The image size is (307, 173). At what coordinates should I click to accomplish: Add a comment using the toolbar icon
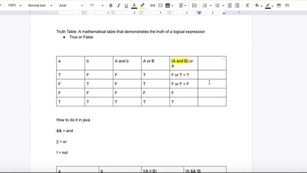coord(160,5)
